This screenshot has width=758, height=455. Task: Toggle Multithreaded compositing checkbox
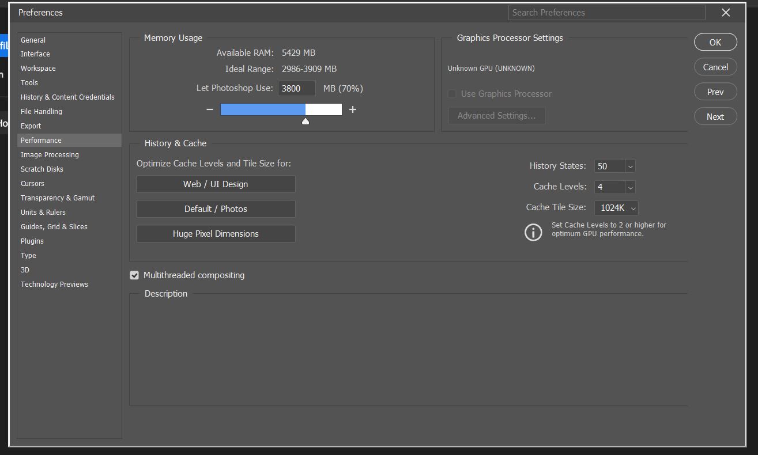click(x=134, y=275)
